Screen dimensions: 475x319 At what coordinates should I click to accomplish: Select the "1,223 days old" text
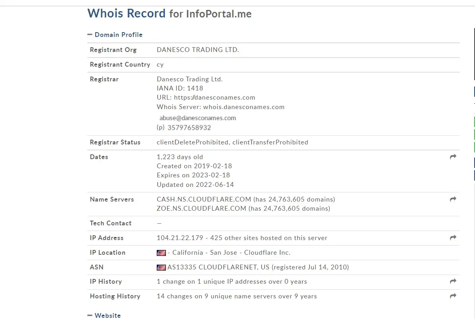pyautogui.click(x=180, y=157)
